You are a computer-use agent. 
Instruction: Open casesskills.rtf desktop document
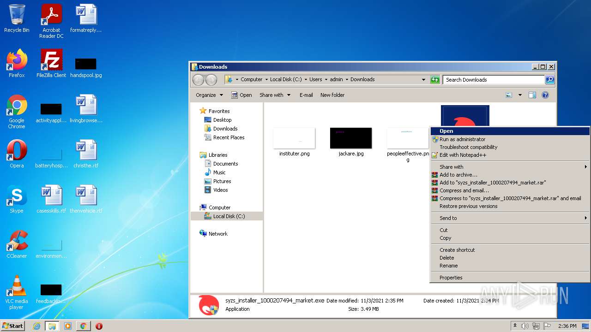(51, 199)
